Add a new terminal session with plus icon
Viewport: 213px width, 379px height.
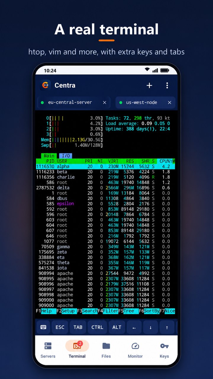pos(149,85)
